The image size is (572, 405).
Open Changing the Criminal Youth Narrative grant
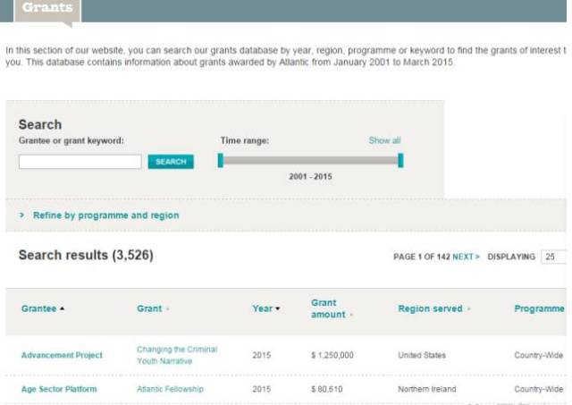pyautogui.click(x=177, y=355)
